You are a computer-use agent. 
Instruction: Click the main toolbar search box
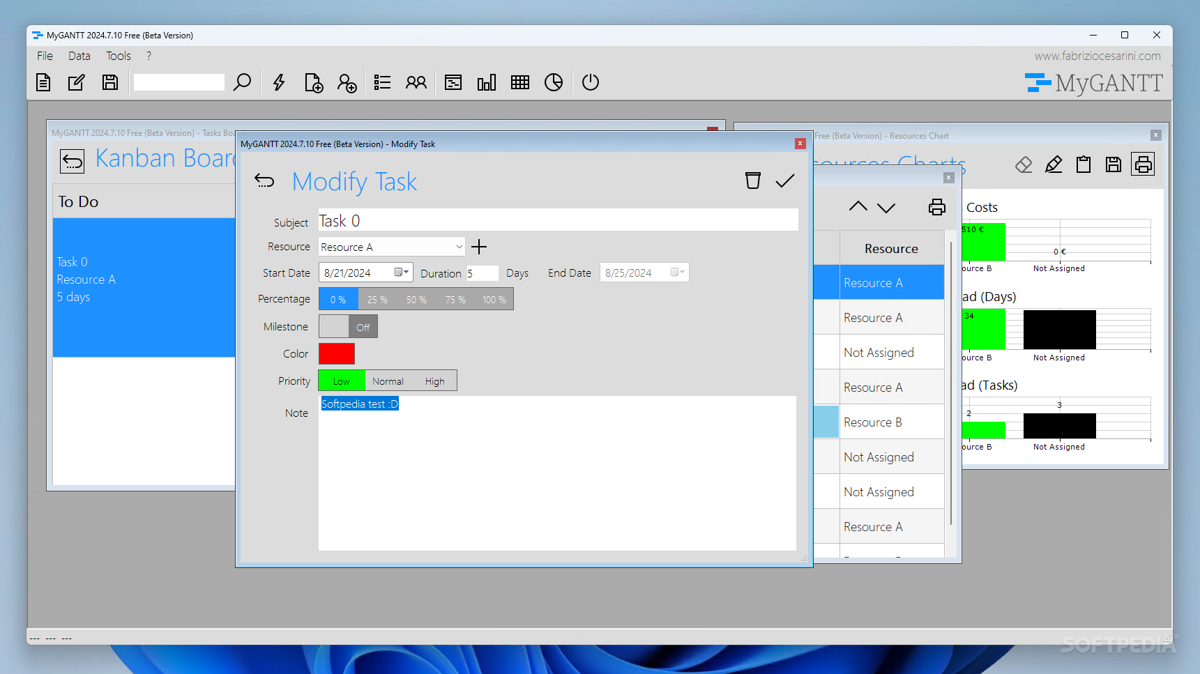[x=179, y=82]
